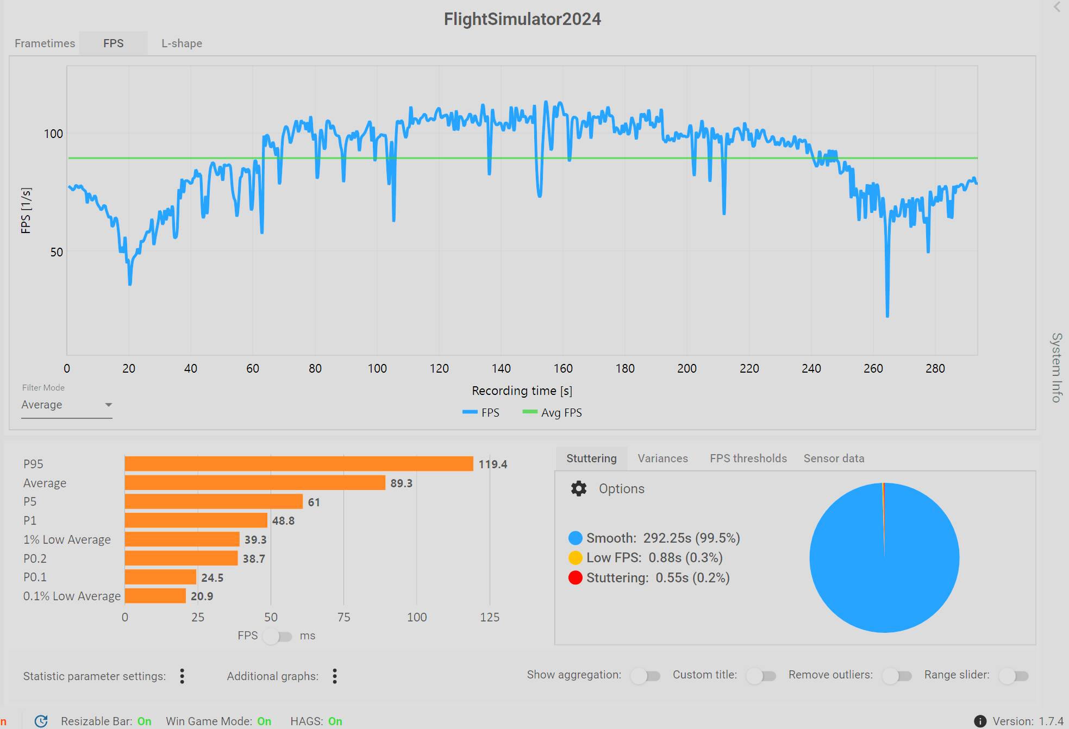Click the Average orange bar
Screen dimensions: 1069x729
click(x=255, y=483)
